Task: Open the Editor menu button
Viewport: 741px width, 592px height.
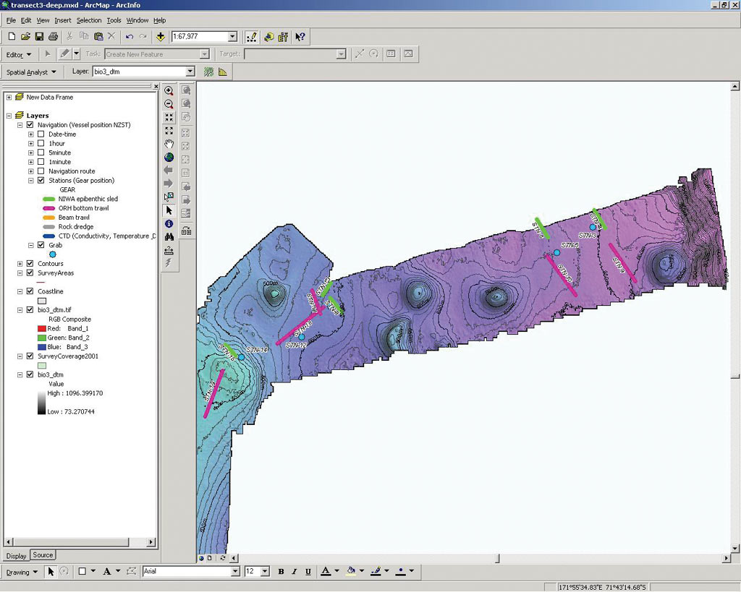Action: (x=19, y=54)
